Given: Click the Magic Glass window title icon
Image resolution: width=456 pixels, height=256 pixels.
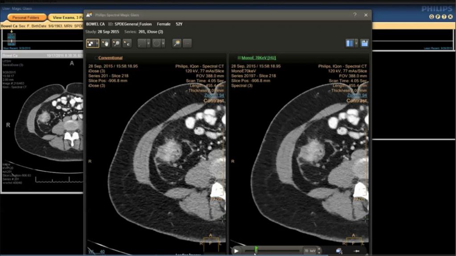Looking at the screenshot, I should [89, 15].
